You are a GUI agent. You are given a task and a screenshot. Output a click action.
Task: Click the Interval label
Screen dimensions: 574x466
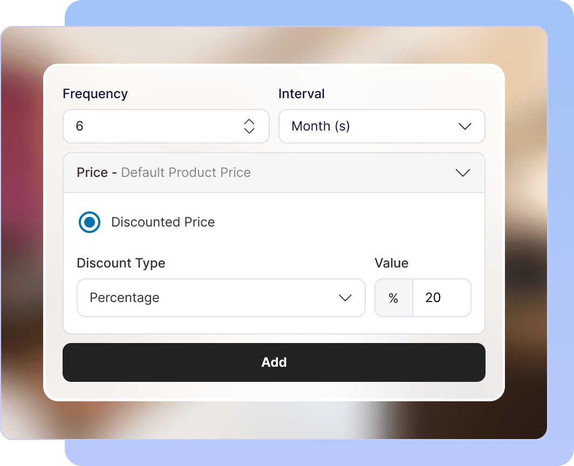(x=301, y=93)
